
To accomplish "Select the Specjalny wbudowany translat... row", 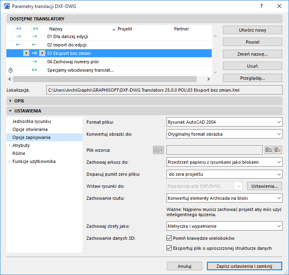I will tap(109, 70).
